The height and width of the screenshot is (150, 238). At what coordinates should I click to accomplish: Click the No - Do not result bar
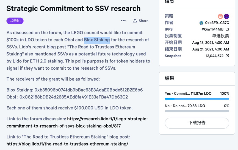click(x=197, y=111)
